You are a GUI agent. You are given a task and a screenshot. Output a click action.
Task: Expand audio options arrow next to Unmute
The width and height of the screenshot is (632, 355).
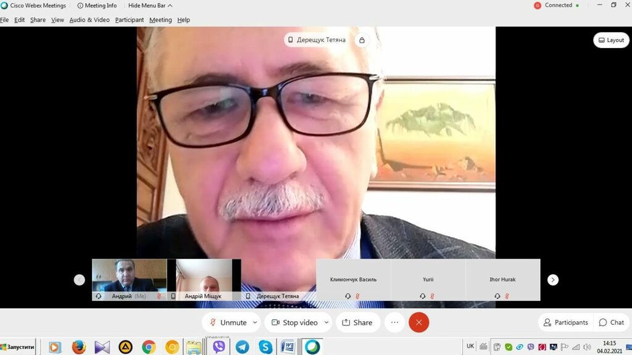[x=255, y=322]
